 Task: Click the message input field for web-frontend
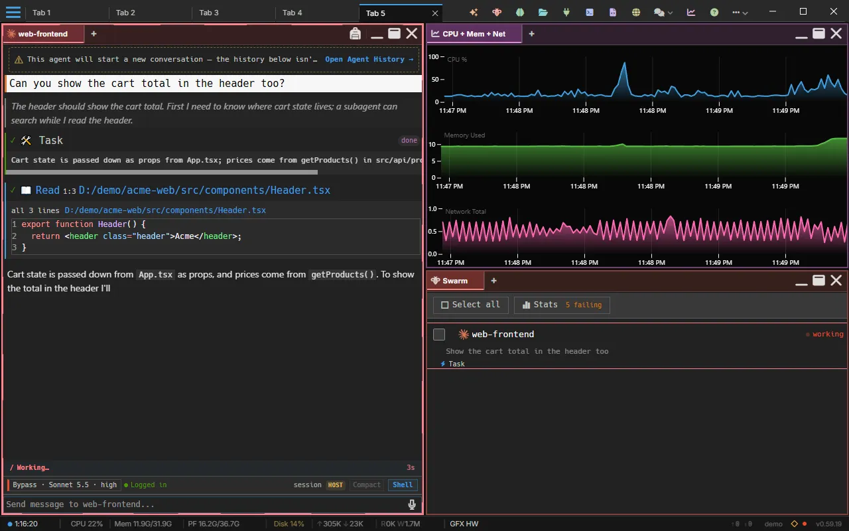pyautogui.click(x=204, y=504)
